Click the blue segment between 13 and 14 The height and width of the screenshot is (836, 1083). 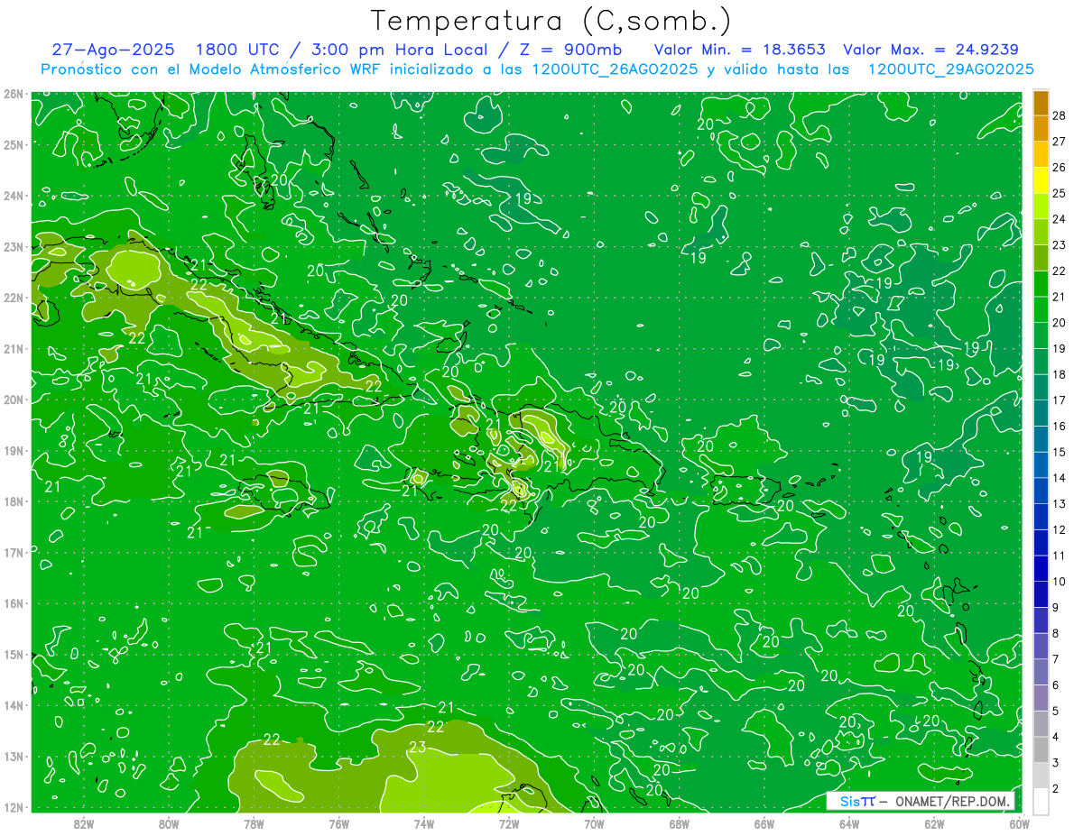coord(1041,491)
